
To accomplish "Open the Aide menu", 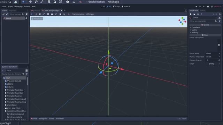I will [33, 7].
